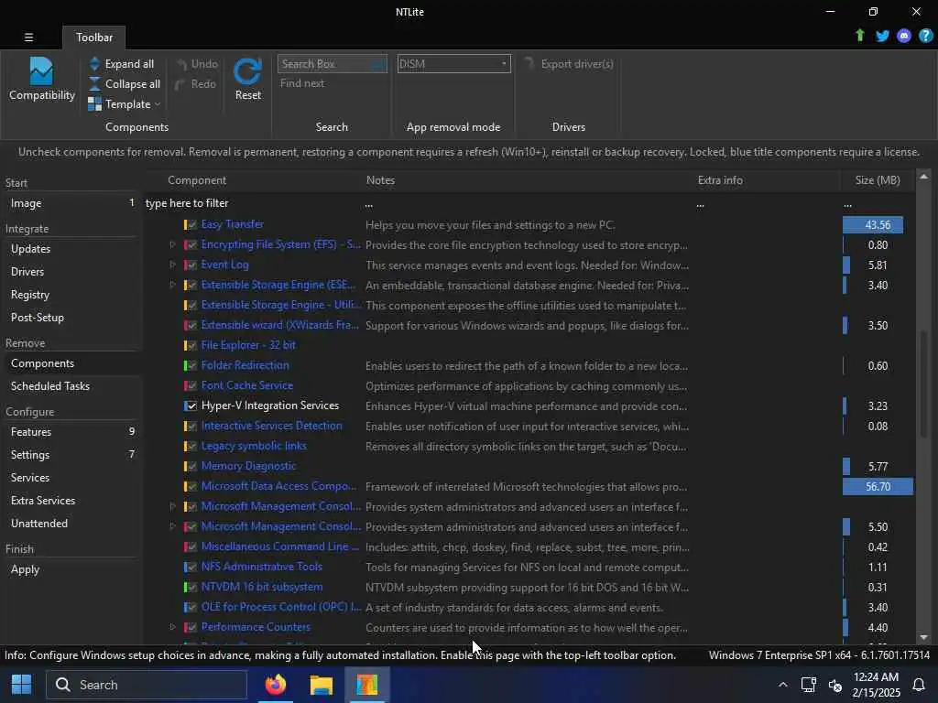Click the Redo button

click(196, 83)
